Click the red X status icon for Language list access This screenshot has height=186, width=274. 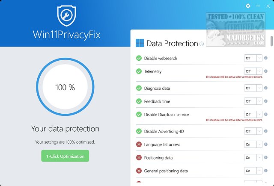pyautogui.click(x=139, y=145)
